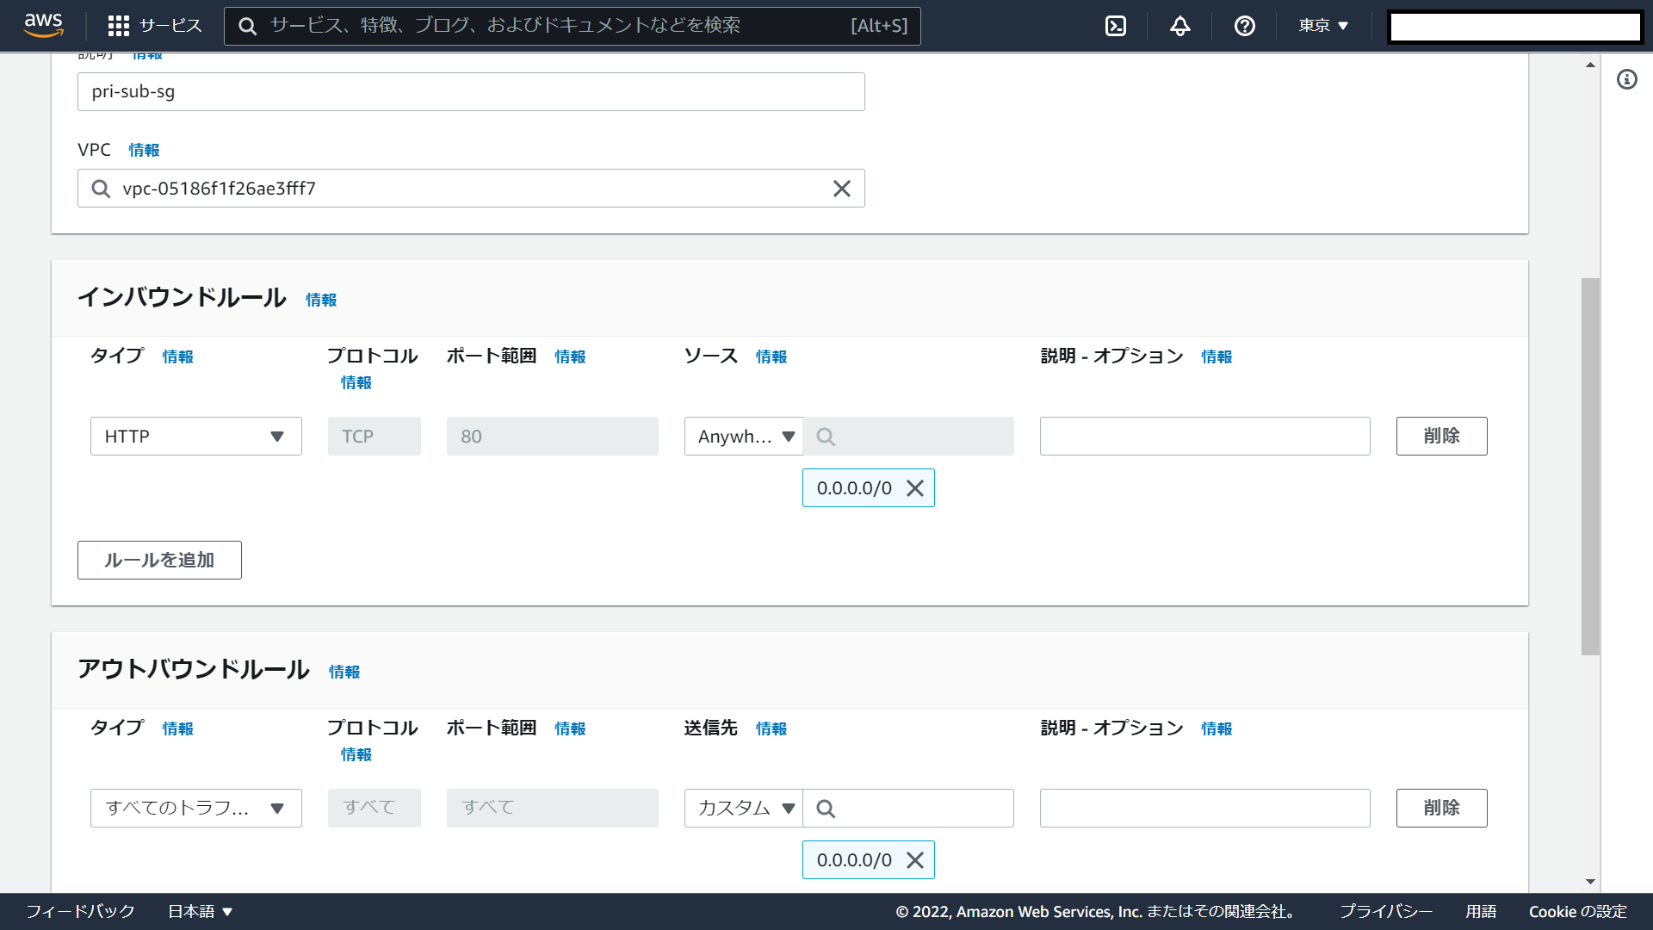Click the AWS logo home icon
The width and height of the screenshot is (1653, 930).
[43, 25]
